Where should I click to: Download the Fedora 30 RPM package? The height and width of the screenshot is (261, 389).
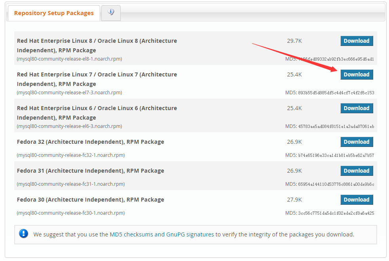pyautogui.click(x=357, y=200)
